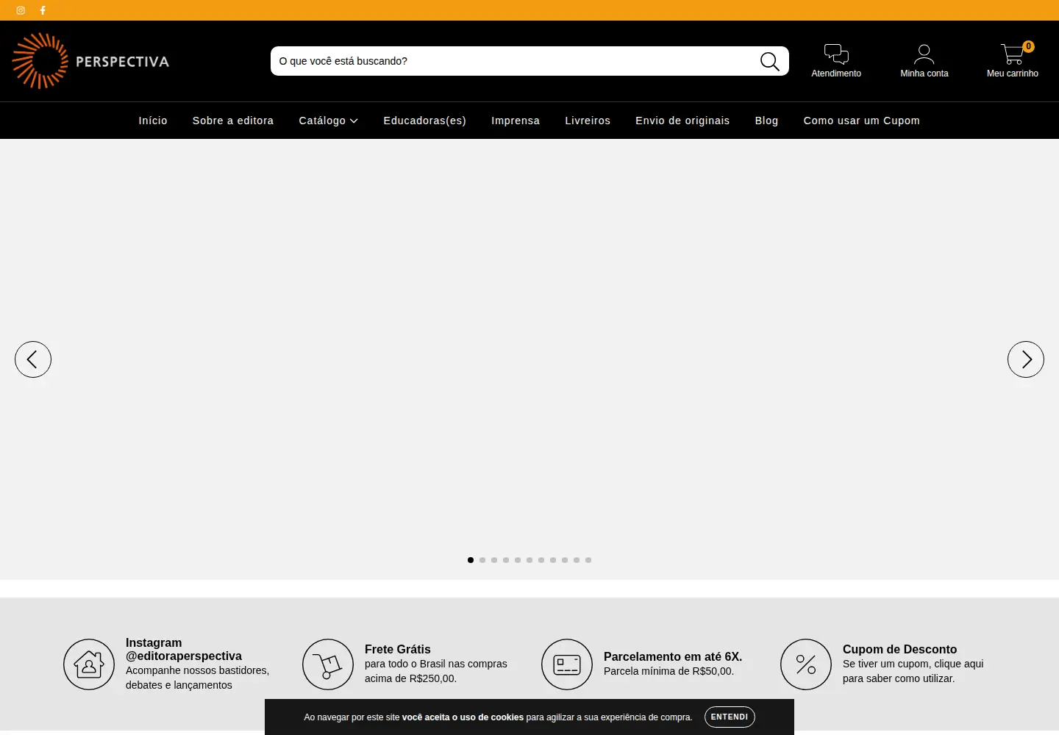The image size is (1059, 735).
Task: Select the fifth carousel dot
Action: (x=518, y=560)
